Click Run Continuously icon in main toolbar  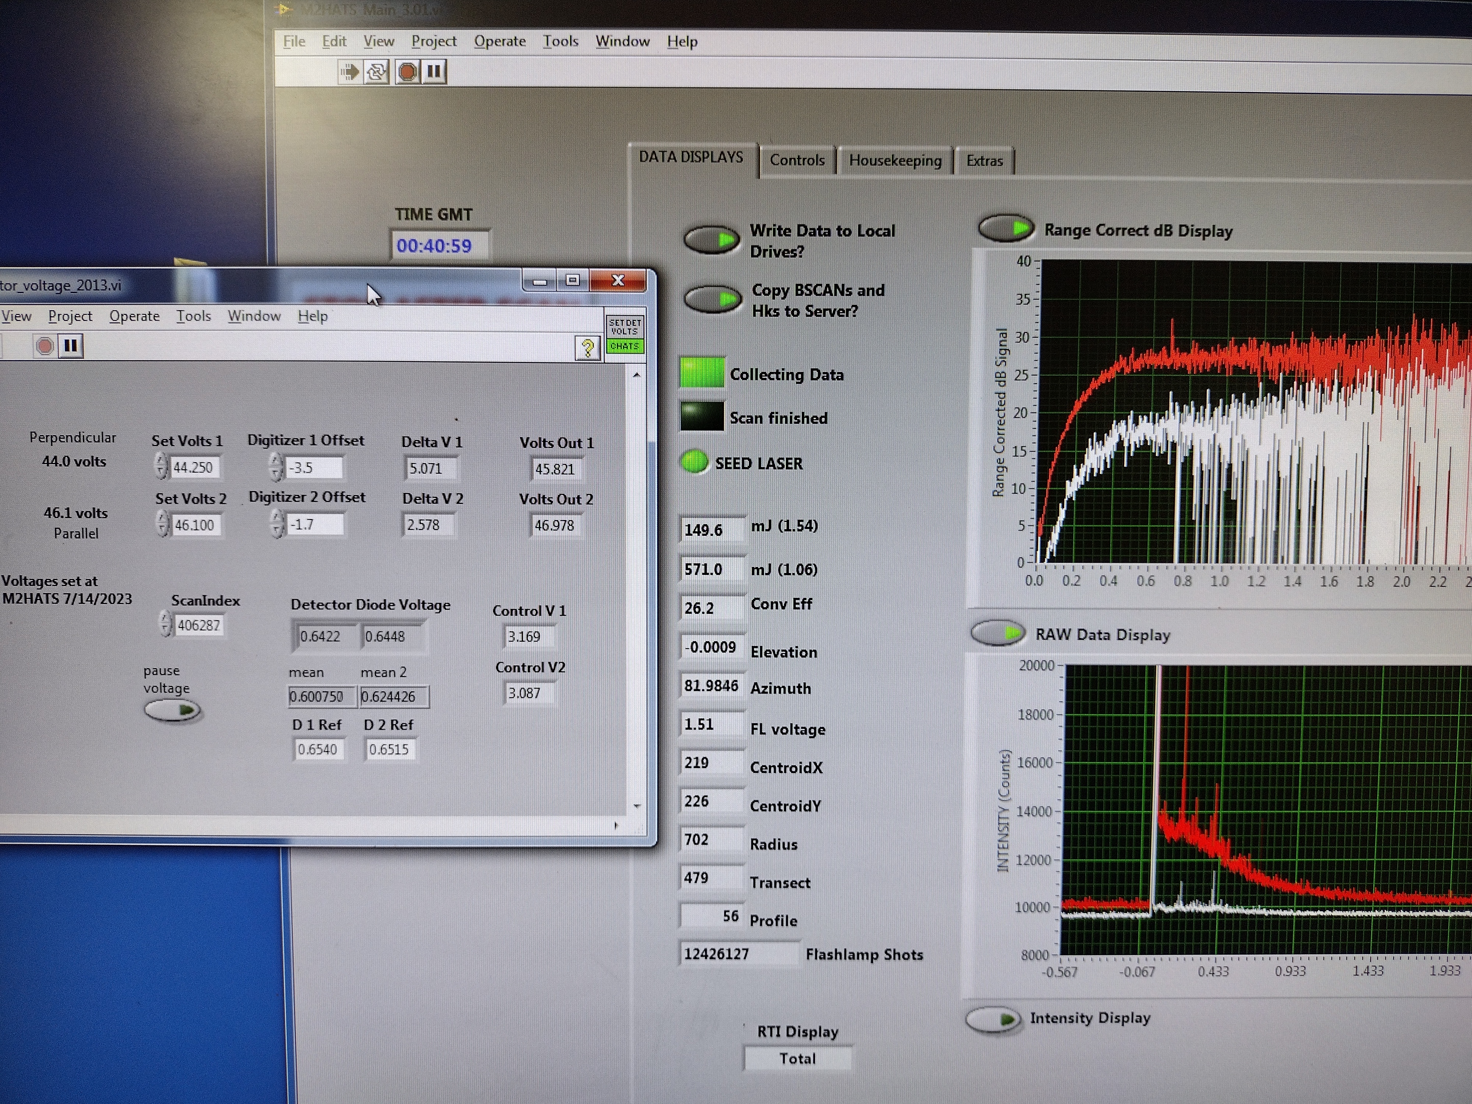coord(377,71)
